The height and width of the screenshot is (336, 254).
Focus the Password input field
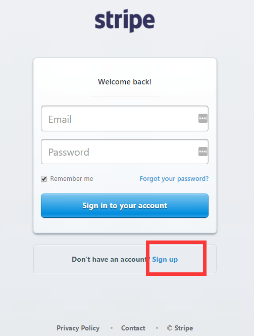125,152
